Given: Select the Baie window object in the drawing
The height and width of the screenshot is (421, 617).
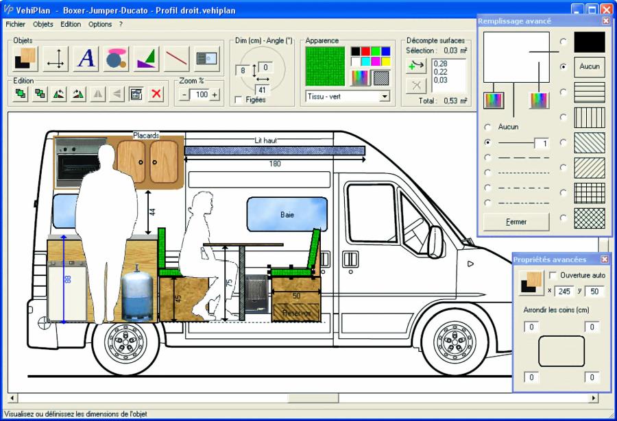Looking at the screenshot, I should (287, 214).
